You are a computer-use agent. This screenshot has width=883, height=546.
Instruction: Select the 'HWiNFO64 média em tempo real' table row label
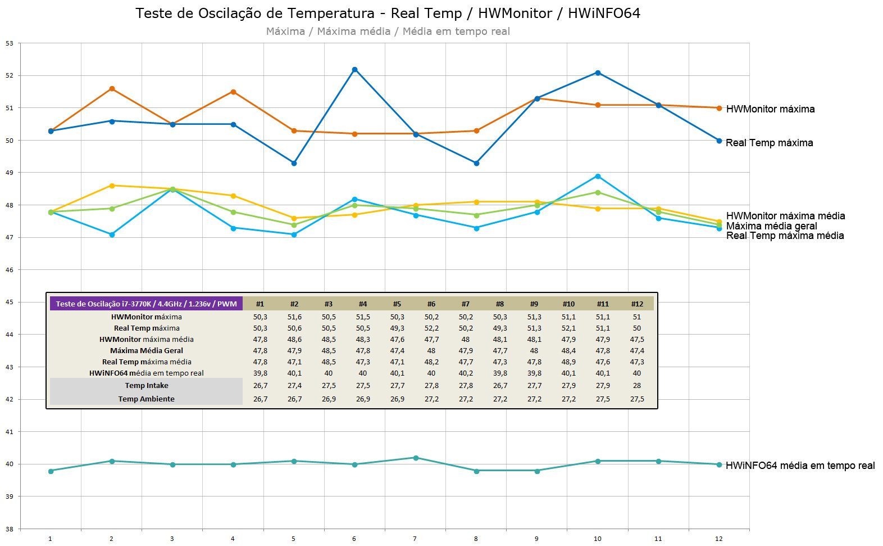point(147,373)
